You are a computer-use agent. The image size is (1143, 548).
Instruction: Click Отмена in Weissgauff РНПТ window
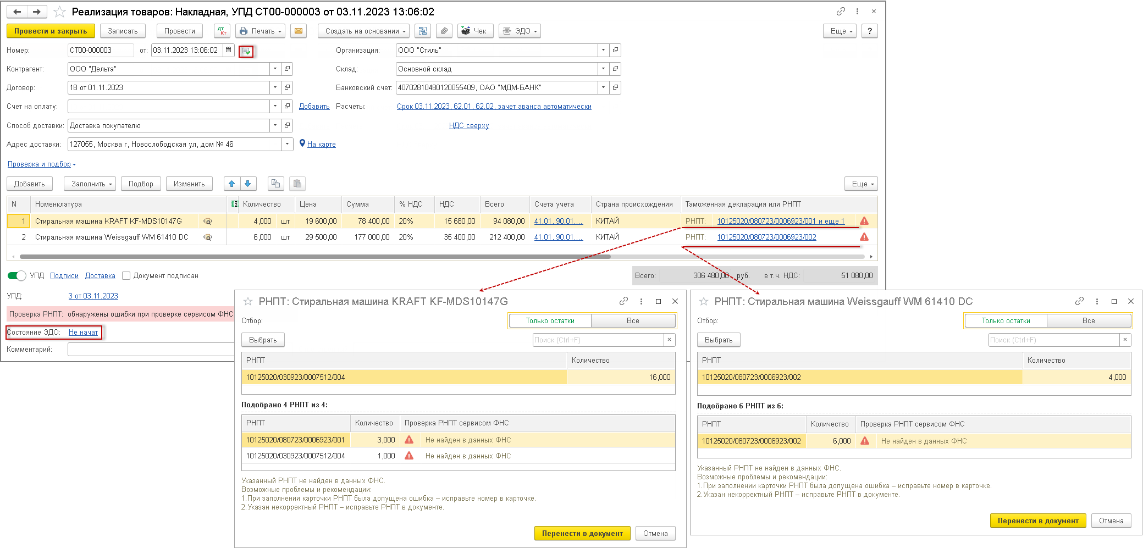pyautogui.click(x=1111, y=521)
